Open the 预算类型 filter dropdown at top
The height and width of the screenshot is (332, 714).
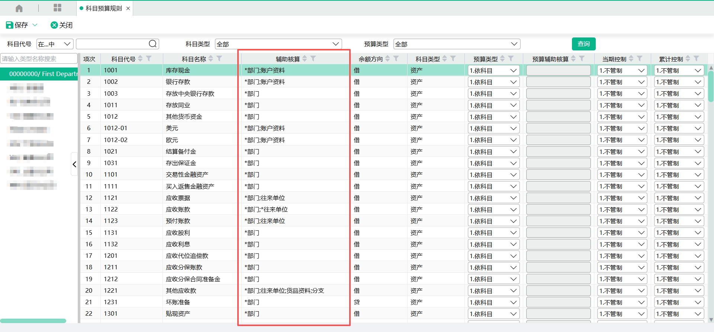[457, 44]
